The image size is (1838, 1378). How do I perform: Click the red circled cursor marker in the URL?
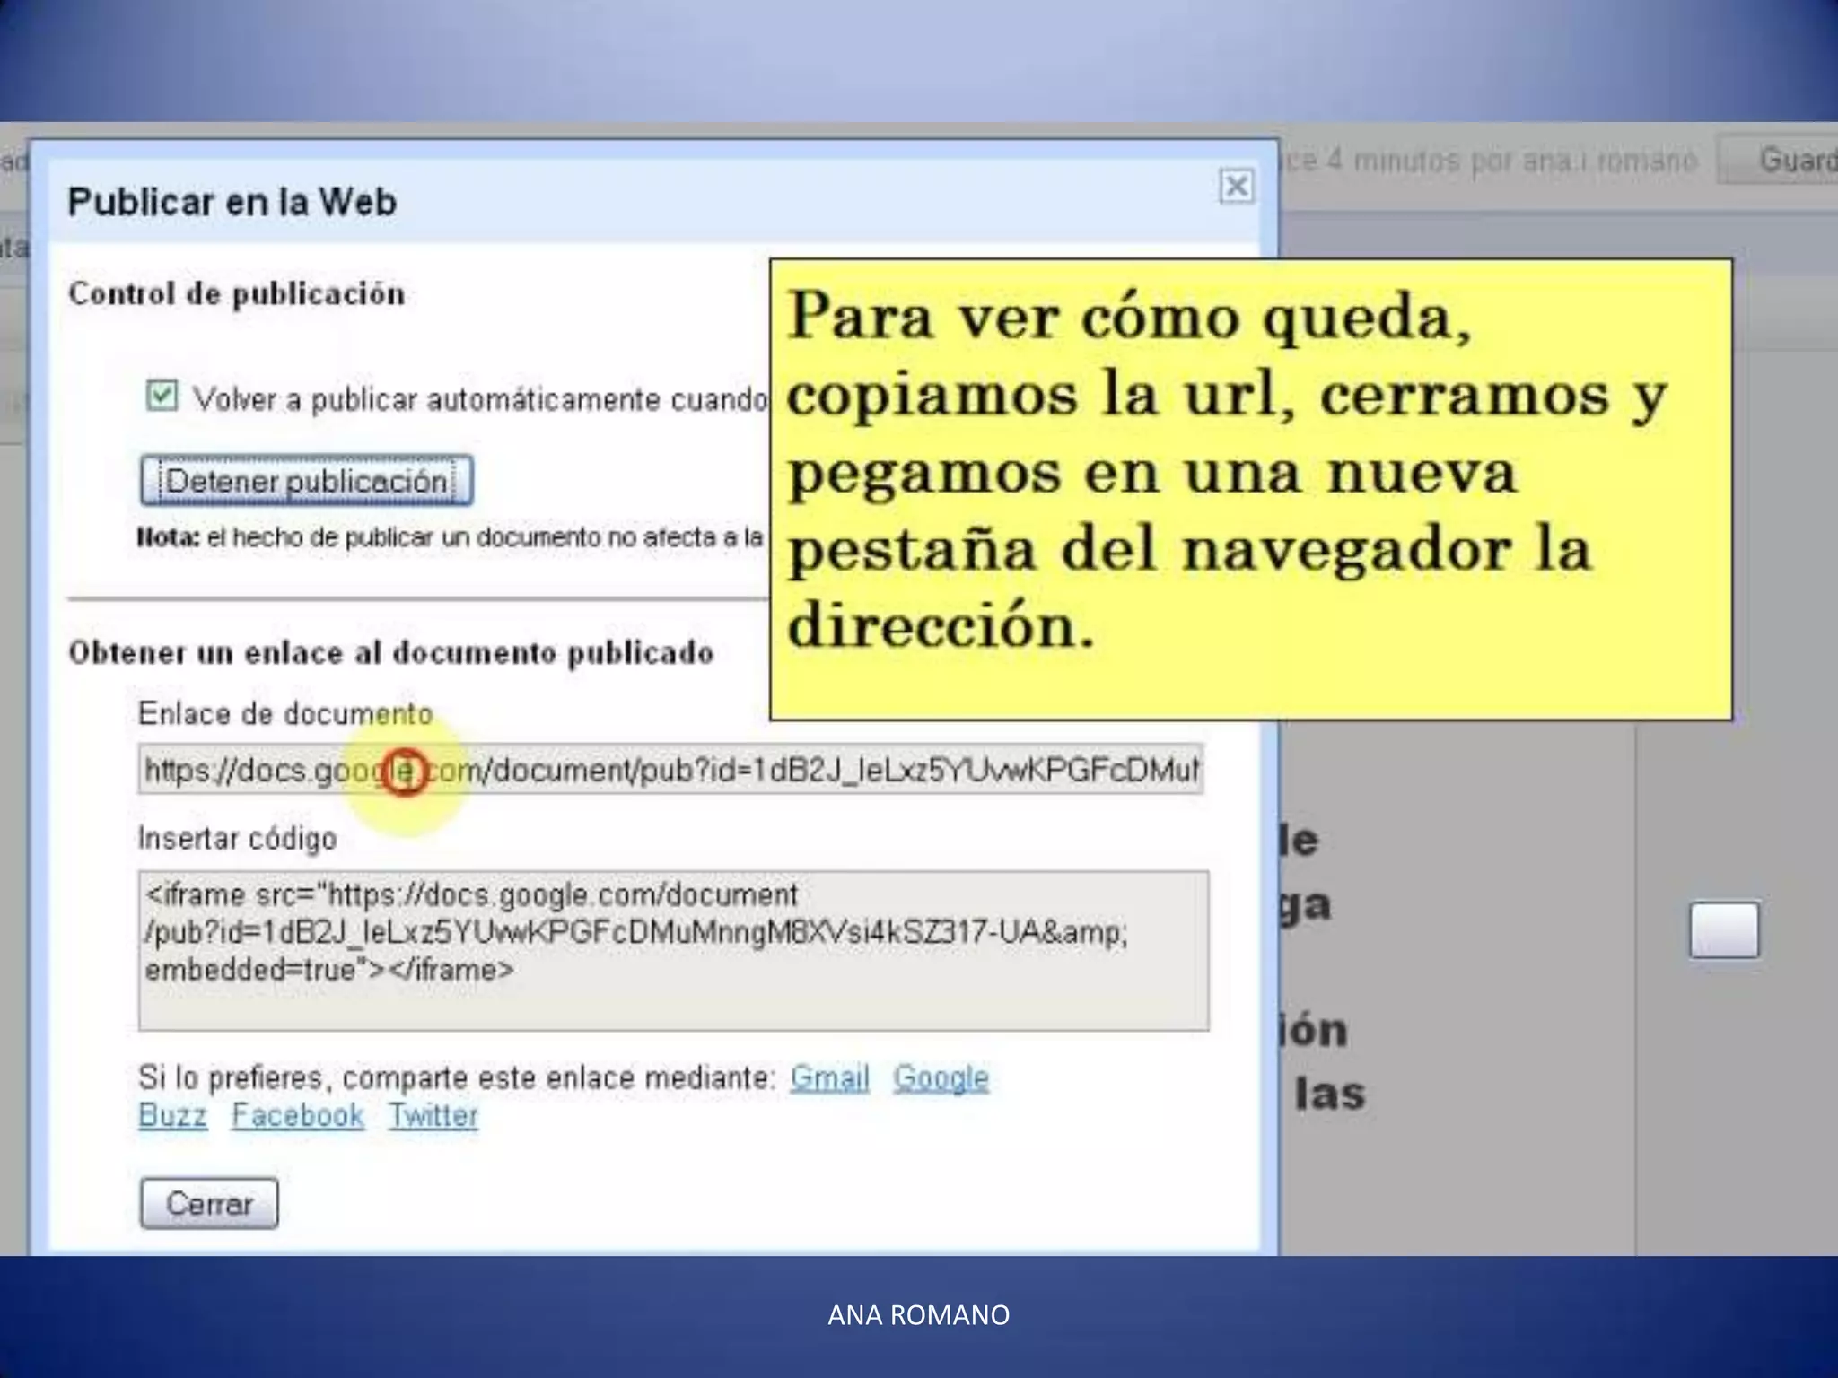coord(404,772)
